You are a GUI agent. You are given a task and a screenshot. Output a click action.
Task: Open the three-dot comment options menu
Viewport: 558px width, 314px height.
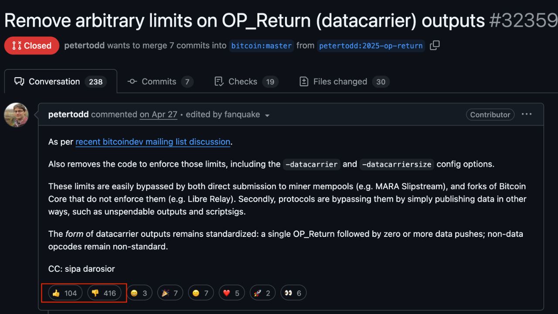pyautogui.click(x=527, y=114)
